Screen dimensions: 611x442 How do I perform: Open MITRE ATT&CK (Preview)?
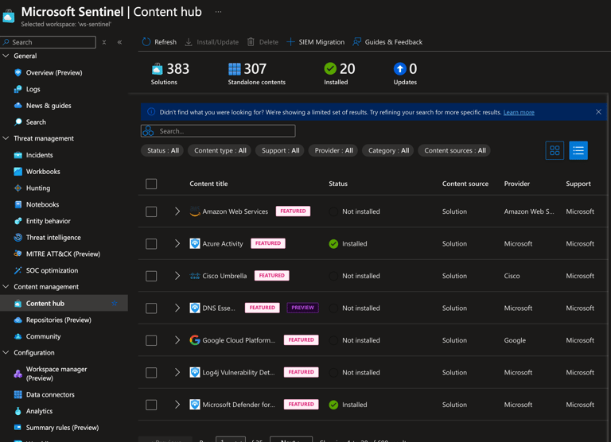click(x=63, y=254)
